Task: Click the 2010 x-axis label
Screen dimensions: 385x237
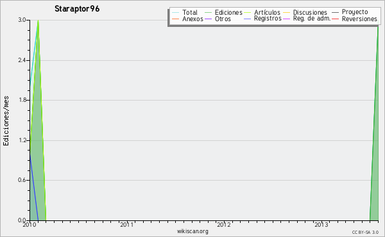Action: tap(30, 224)
